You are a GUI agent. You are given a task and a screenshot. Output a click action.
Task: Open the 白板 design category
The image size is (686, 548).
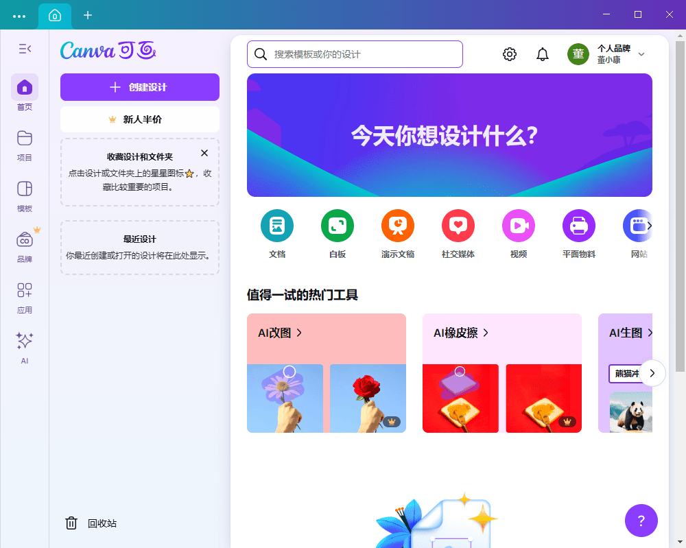click(x=338, y=233)
